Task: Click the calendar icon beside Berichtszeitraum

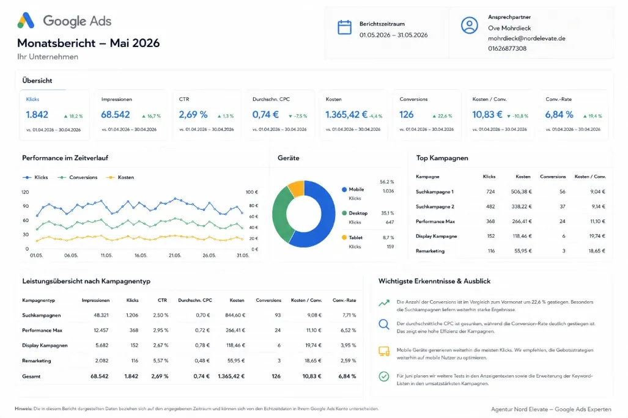Action: click(x=344, y=28)
